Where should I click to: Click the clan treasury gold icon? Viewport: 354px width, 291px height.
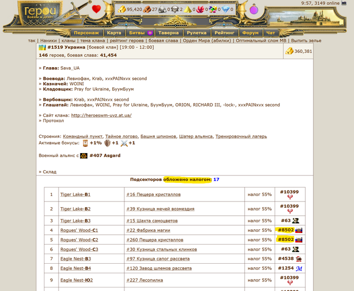click(x=289, y=51)
